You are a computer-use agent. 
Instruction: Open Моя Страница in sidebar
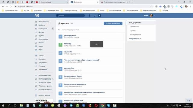[44, 22]
